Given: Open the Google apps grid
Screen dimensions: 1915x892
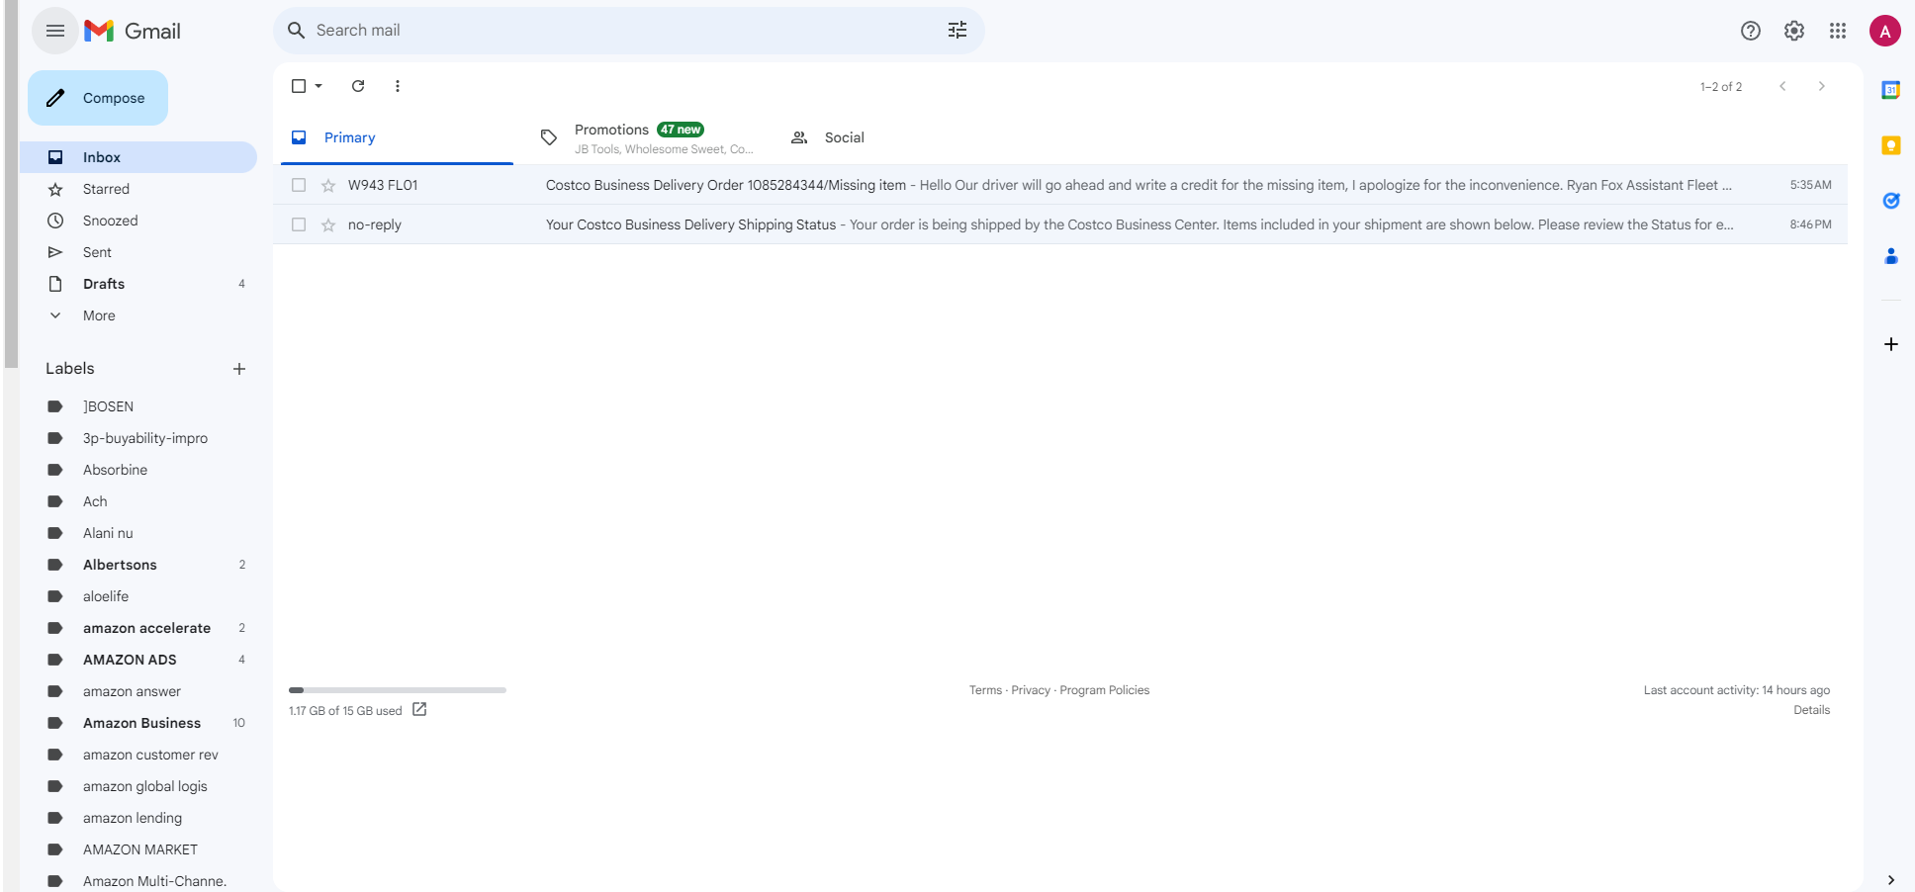Looking at the screenshot, I should tap(1838, 31).
